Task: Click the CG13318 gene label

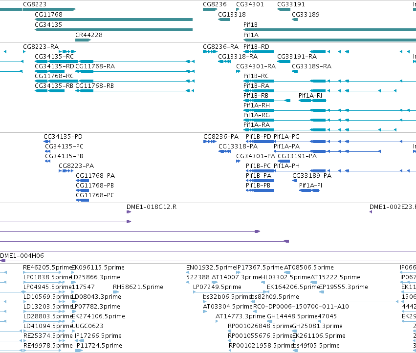Action: tap(232, 15)
